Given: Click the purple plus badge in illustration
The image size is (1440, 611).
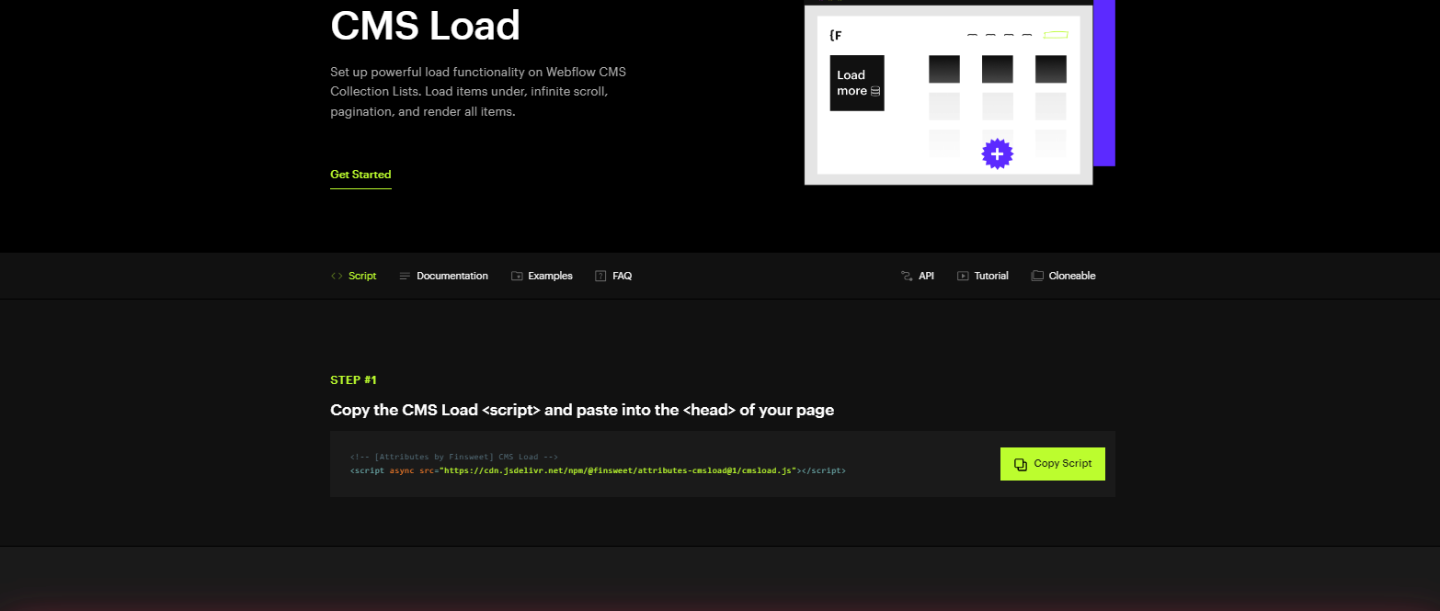Looking at the screenshot, I should coord(997,153).
